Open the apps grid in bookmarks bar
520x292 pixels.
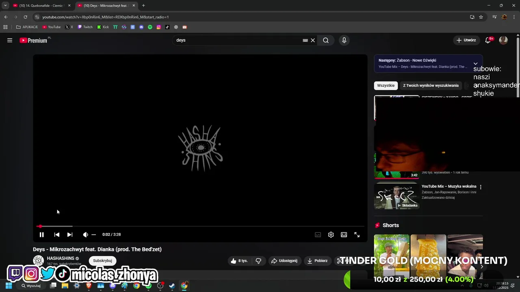(5, 27)
